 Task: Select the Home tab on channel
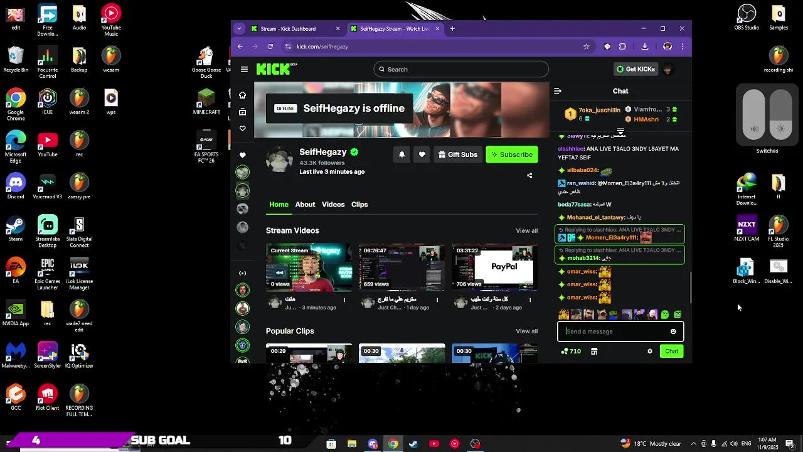coord(279,205)
